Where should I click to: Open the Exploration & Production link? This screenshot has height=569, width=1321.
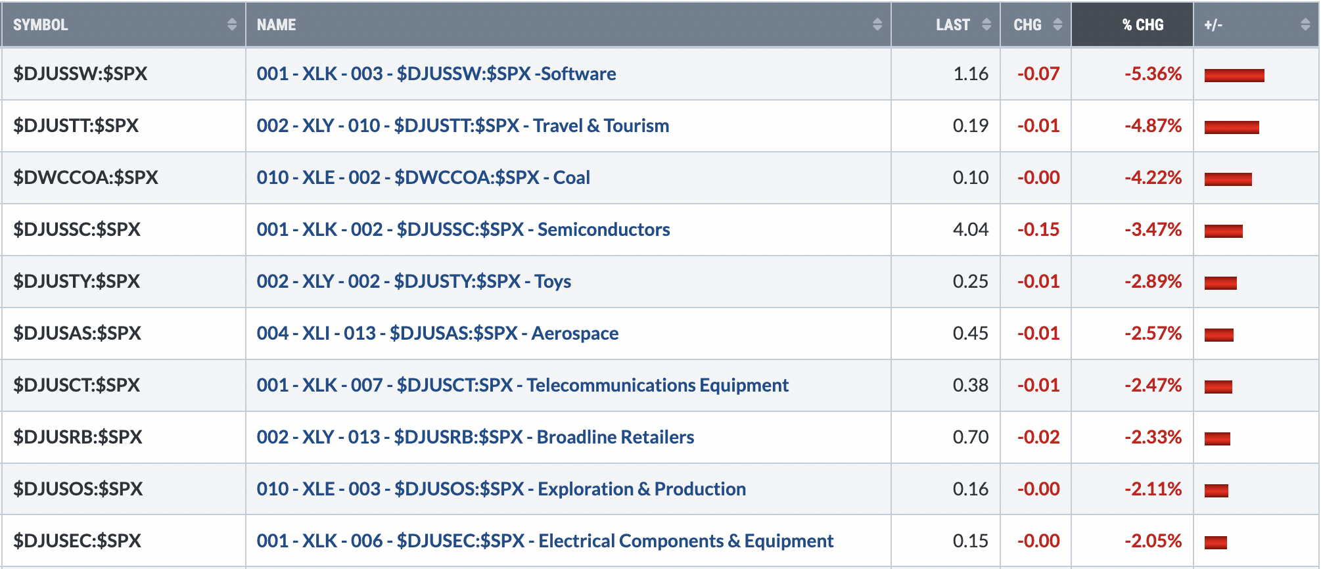pos(501,489)
